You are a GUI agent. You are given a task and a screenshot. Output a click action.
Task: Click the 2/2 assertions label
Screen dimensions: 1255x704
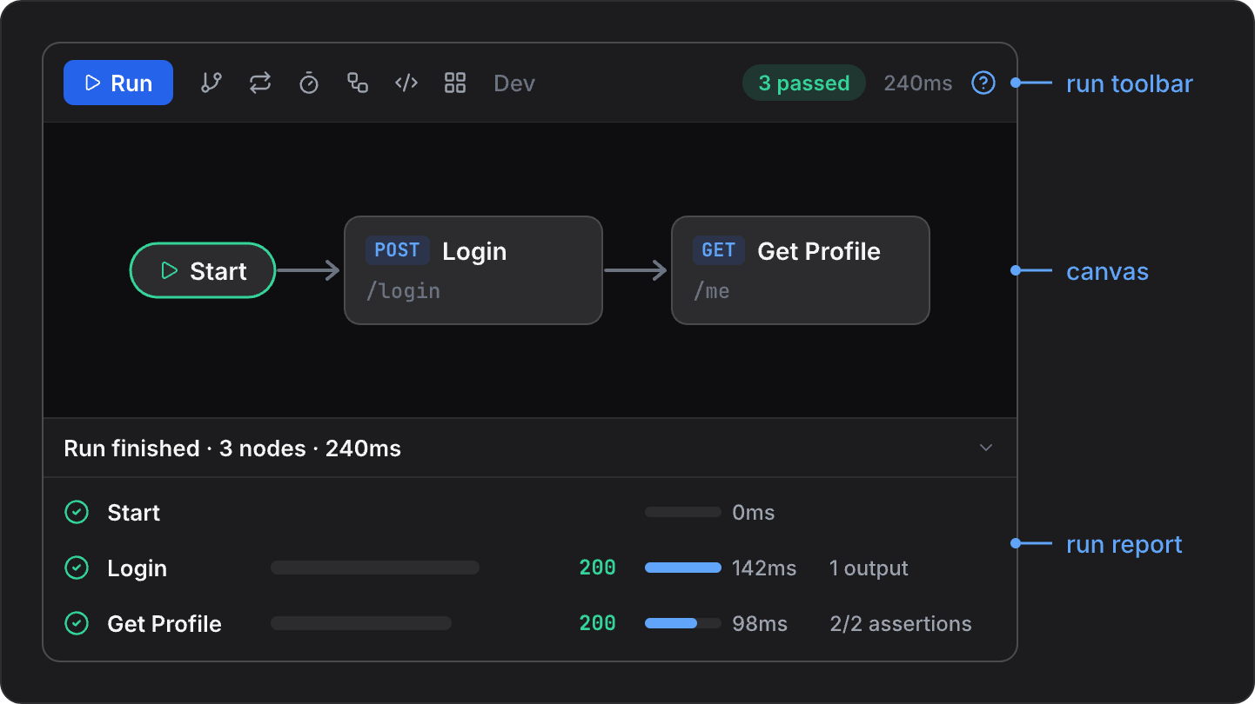pyautogui.click(x=901, y=624)
